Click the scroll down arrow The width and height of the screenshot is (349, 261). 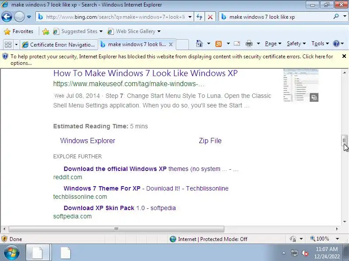point(345,221)
